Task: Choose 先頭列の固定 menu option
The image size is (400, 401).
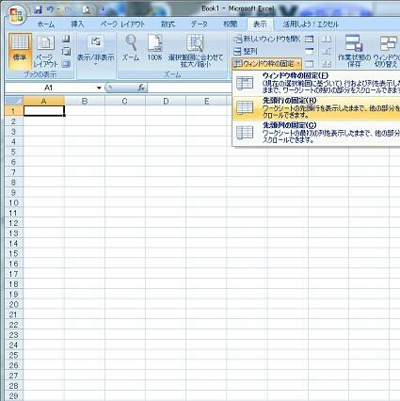Action: (316, 133)
